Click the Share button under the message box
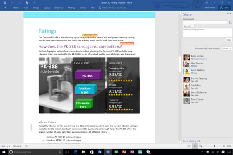 coord(229,40)
